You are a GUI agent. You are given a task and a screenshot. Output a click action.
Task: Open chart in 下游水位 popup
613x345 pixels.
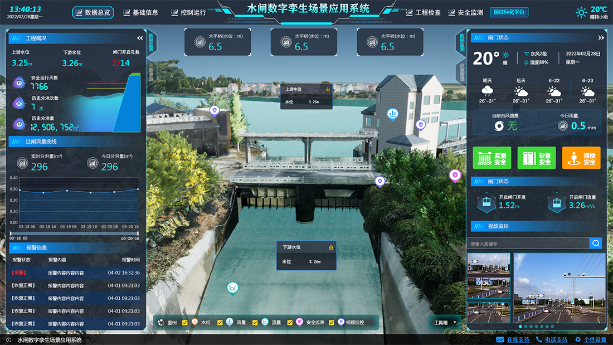331,247
